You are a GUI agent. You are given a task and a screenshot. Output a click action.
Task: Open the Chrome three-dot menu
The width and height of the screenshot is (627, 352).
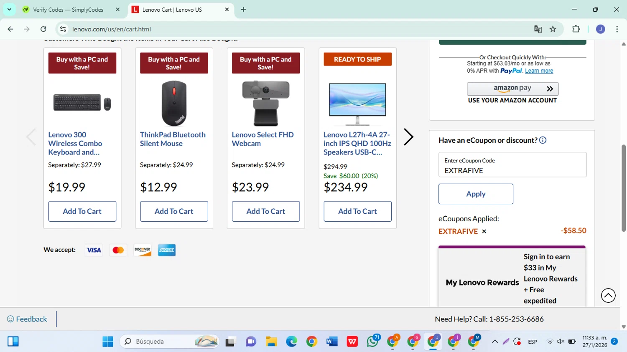[x=617, y=29]
